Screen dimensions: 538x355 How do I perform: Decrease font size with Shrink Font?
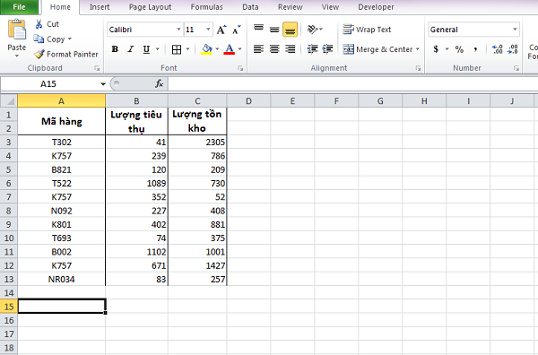237,30
